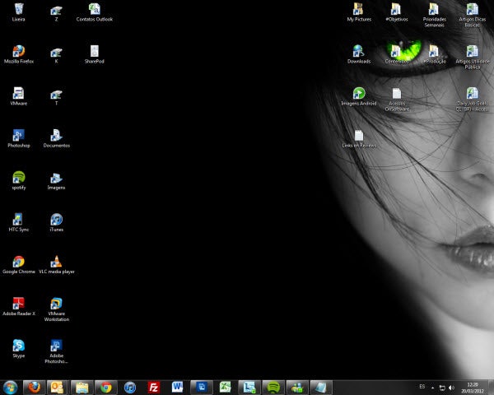The image size is (494, 395).
Task: Select the Contatos Outlook desktop file
Action: point(94,10)
